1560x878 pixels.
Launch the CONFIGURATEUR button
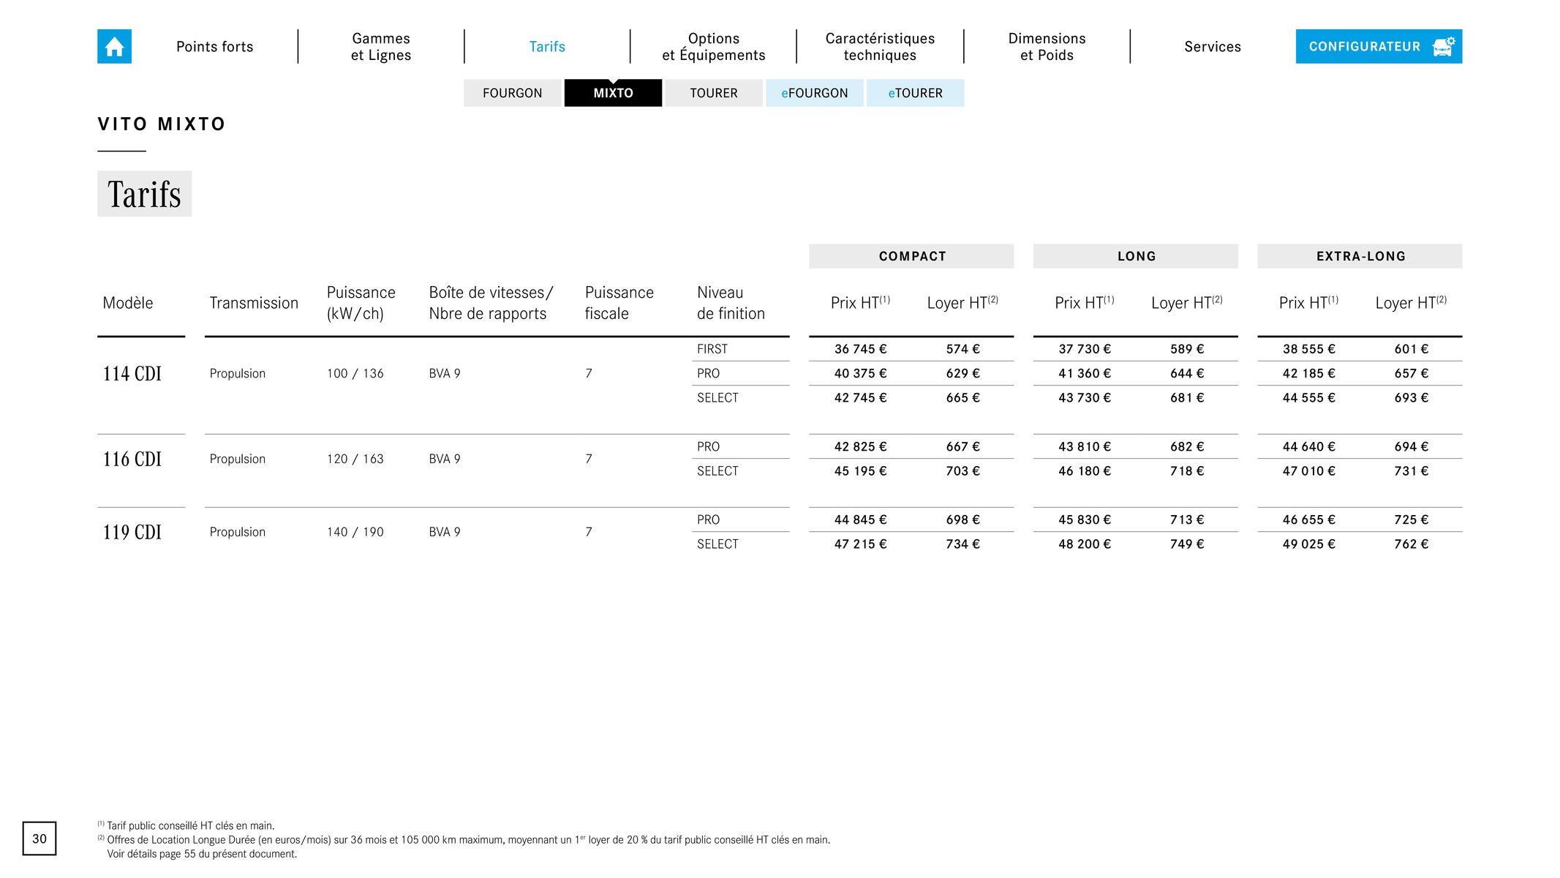(x=1379, y=46)
